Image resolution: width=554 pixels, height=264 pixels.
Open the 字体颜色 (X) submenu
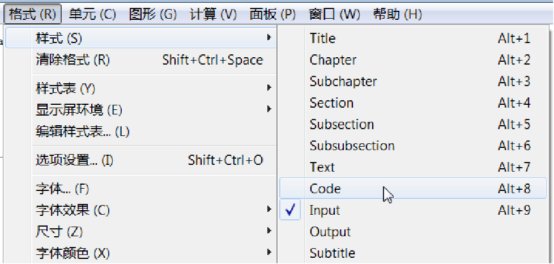pyautogui.click(x=154, y=253)
